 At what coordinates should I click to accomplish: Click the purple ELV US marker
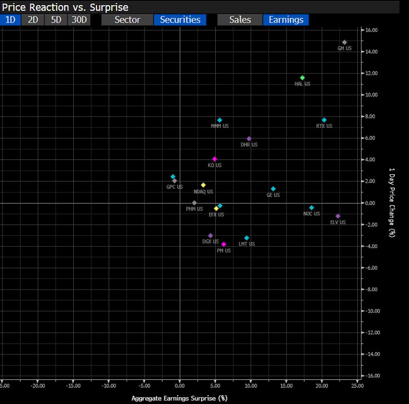tap(338, 216)
